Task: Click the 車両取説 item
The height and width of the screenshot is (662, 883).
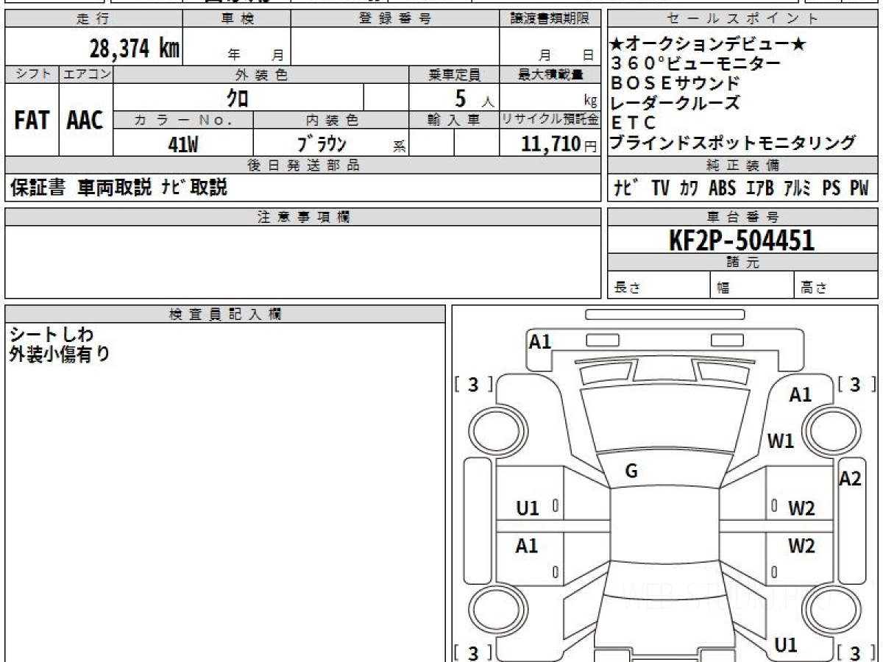Action: (114, 188)
